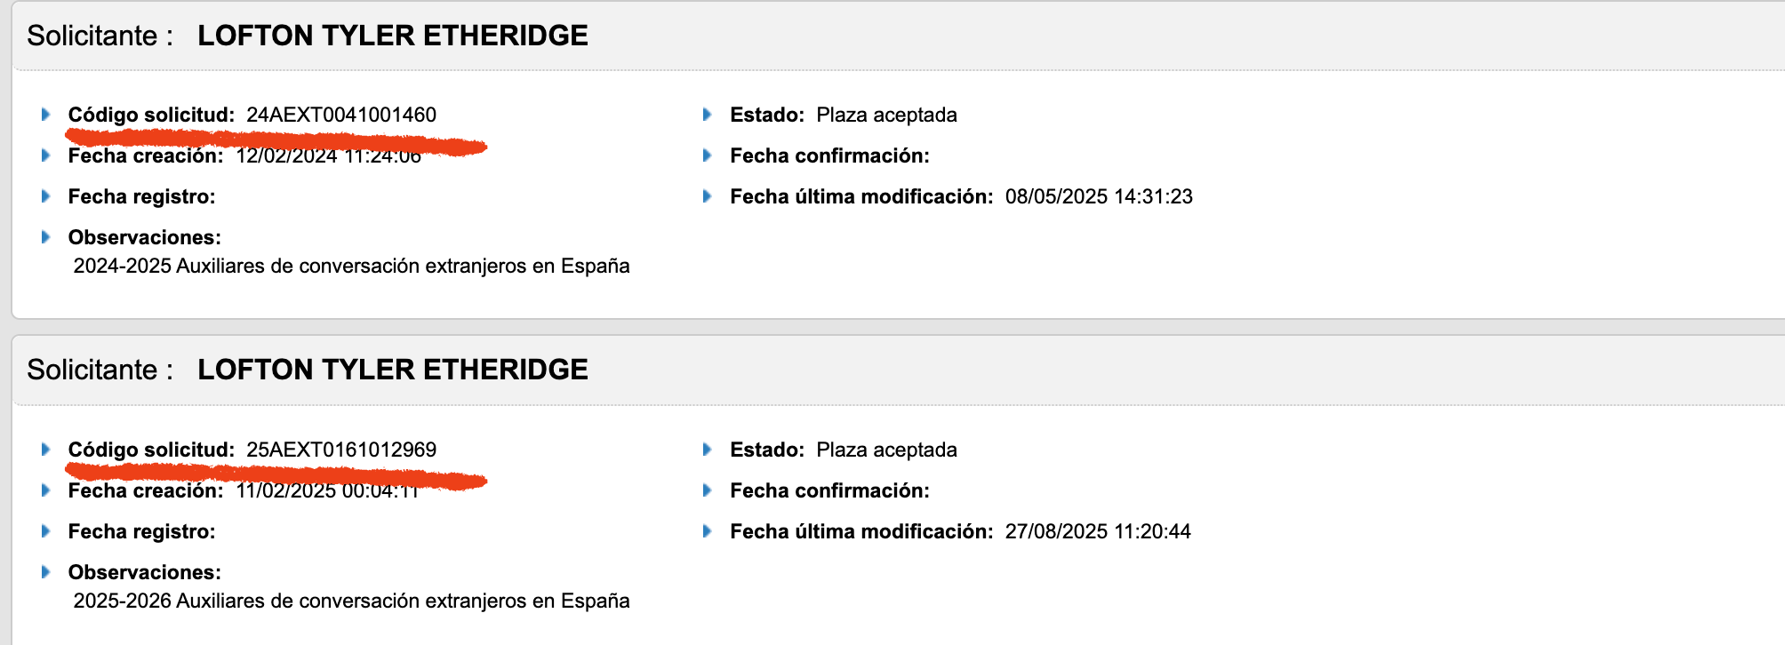1785x645 pixels.
Task: Click the creation timestamp 12/02/2024 11:24:06
Action: pos(328,157)
